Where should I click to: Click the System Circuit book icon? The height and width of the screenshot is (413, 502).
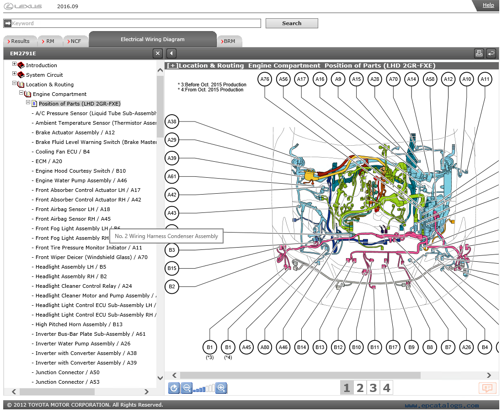tap(21, 75)
